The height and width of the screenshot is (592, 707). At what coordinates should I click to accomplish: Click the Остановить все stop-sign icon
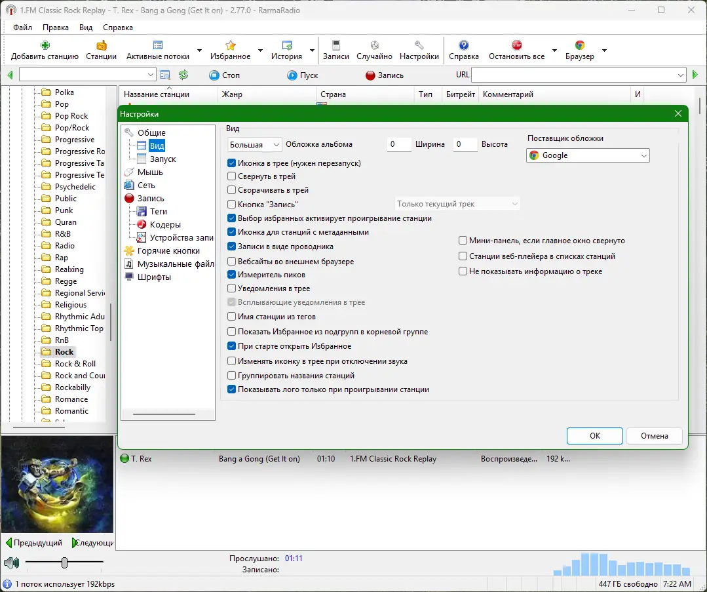click(516, 46)
